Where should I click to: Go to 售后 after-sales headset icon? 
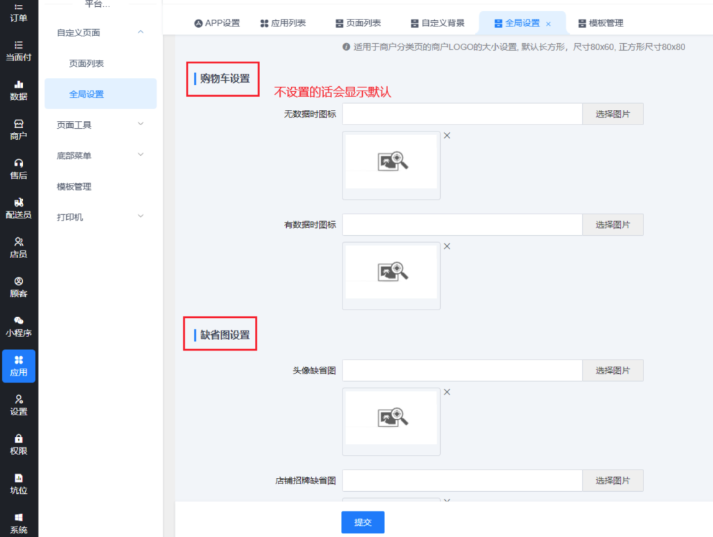click(19, 168)
